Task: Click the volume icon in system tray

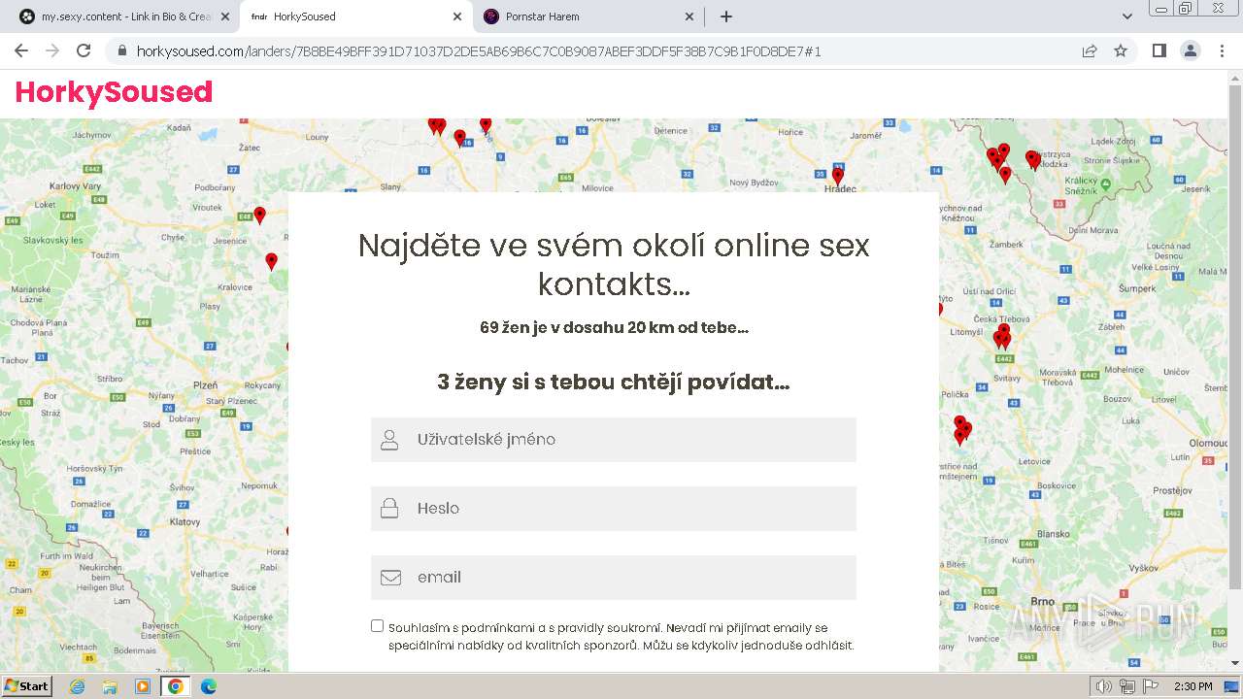Action: [x=1103, y=686]
